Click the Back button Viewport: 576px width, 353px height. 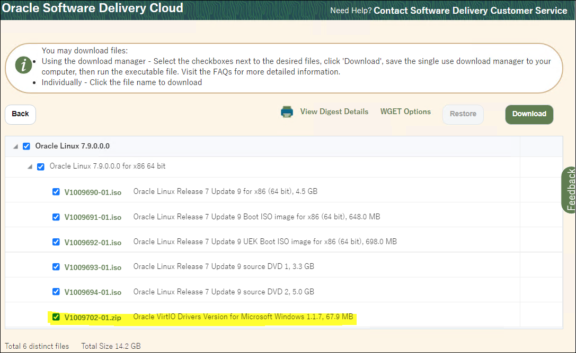point(20,114)
